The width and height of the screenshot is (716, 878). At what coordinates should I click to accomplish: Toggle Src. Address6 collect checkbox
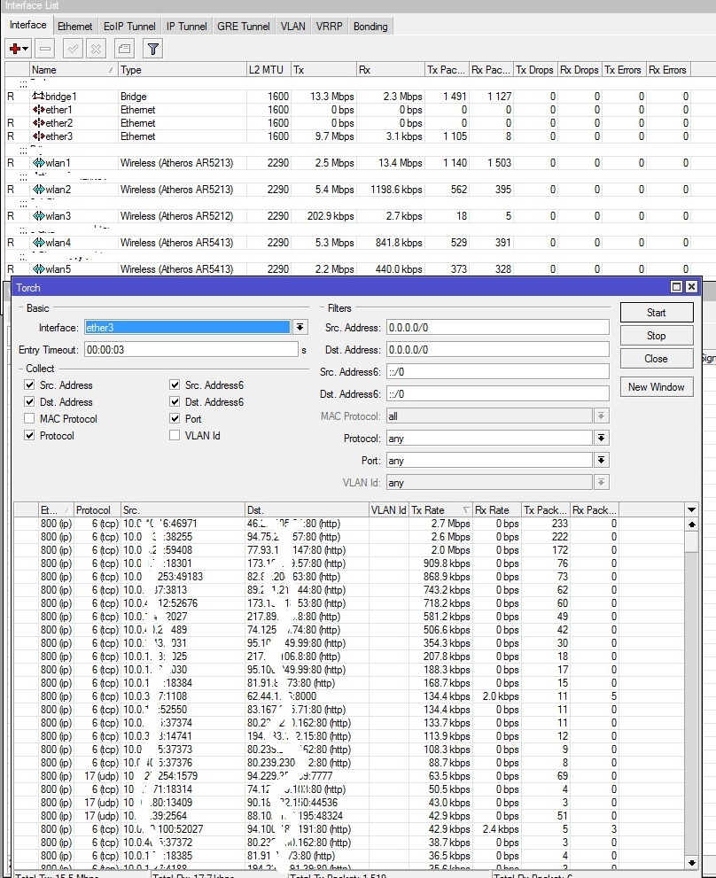point(175,385)
